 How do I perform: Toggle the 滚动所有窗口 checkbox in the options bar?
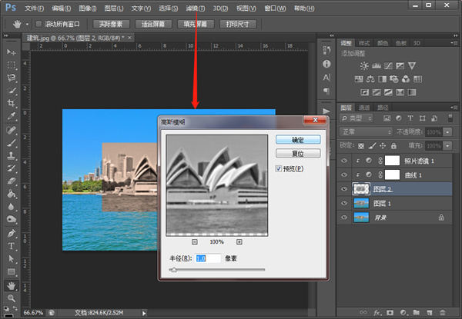pos(38,24)
